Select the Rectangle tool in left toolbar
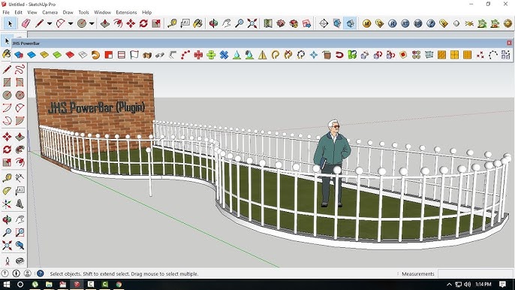This screenshot has height=290, width=515. click(7, 82)
